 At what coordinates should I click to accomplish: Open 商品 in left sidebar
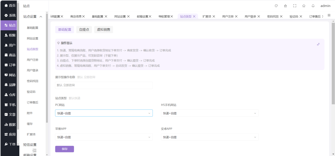[10, 55]
